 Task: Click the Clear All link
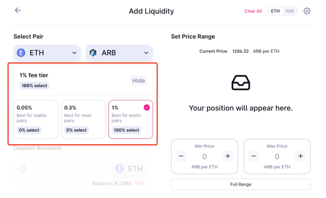click(253, 11)
